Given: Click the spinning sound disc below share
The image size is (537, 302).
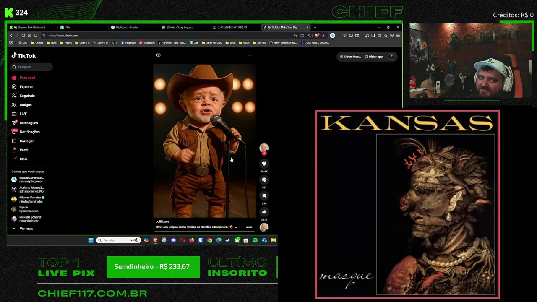Looking at the screenshot, I should (x=264, y=227).
